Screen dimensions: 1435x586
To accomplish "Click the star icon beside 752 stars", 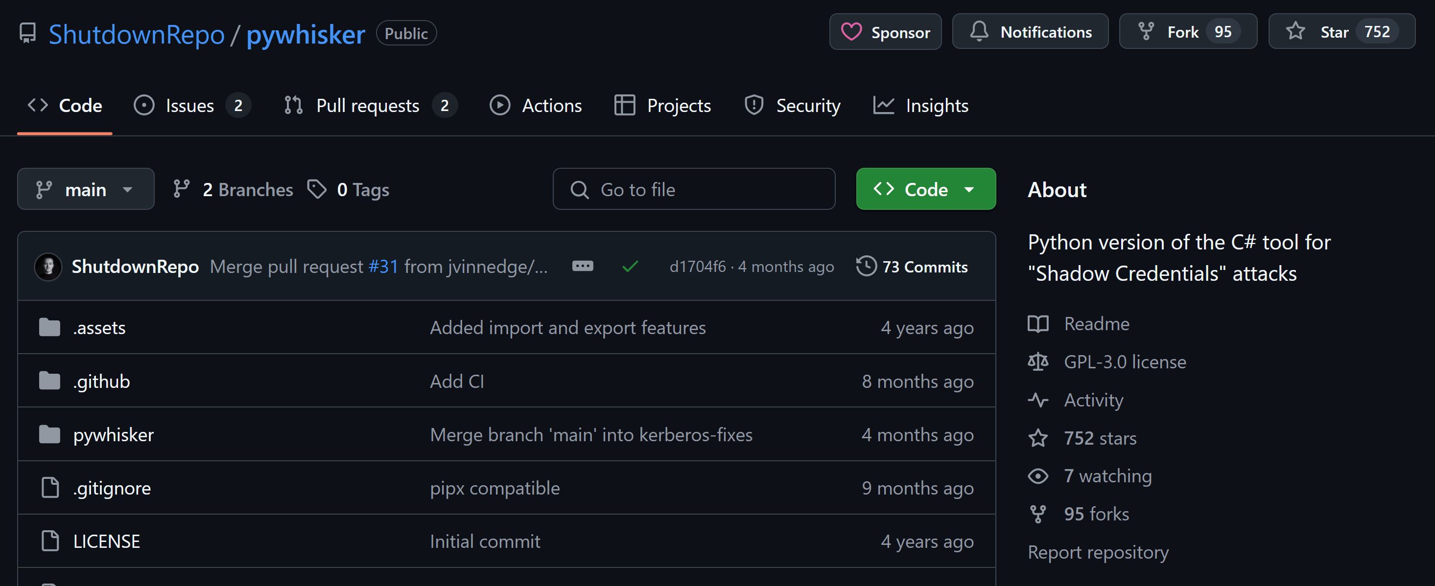I will [x=1038, y=437].
